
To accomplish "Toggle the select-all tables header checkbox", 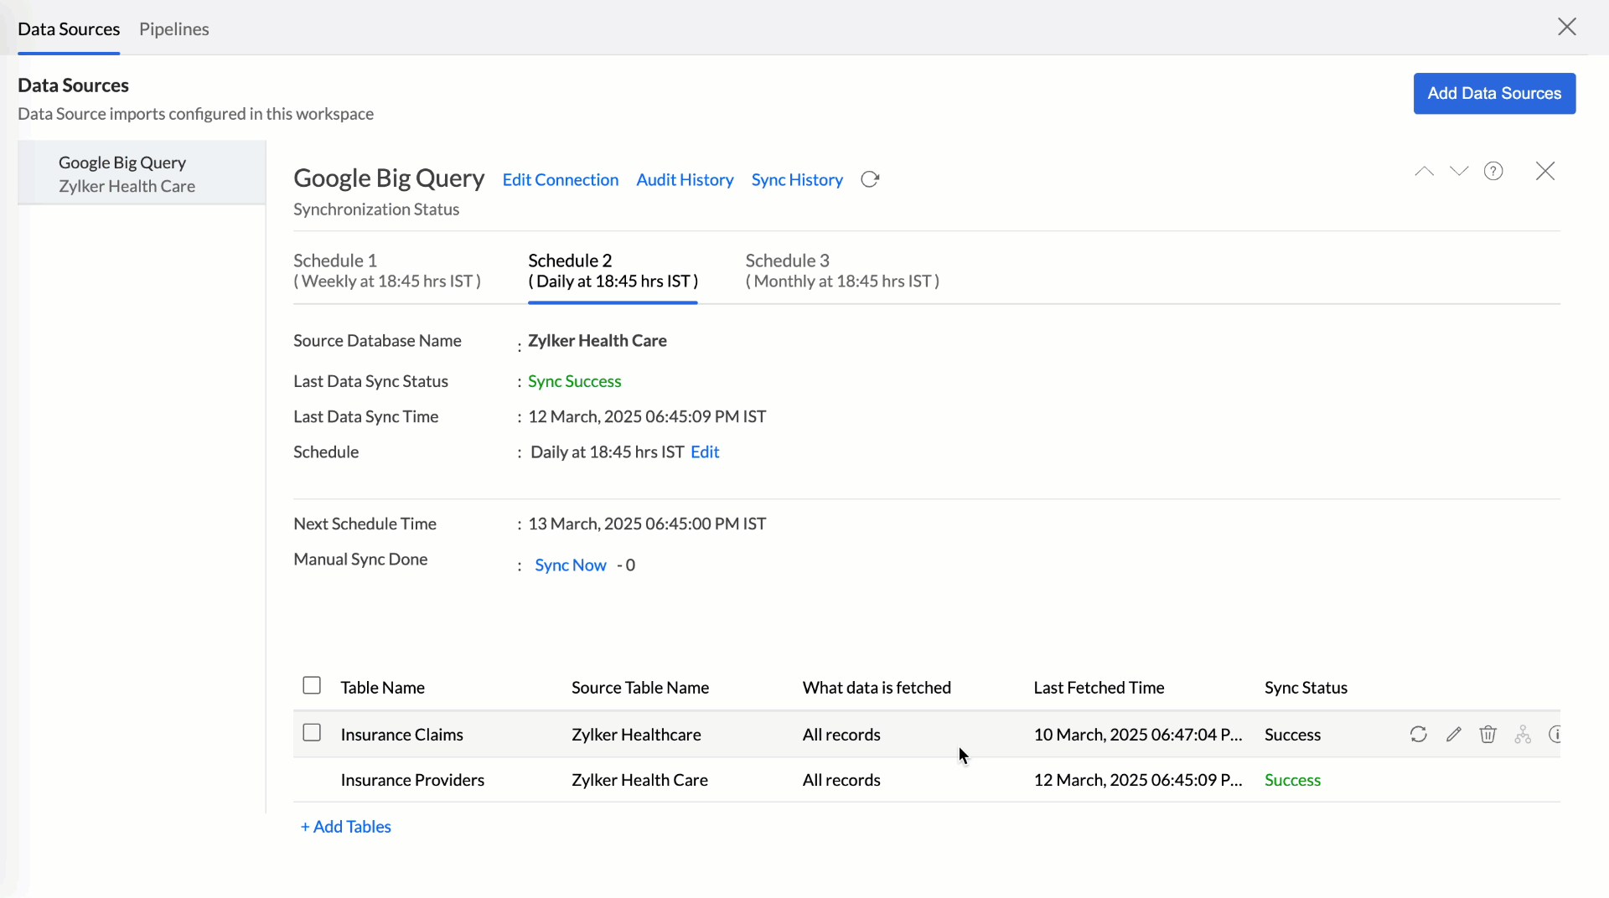I will tap(312, 686).
